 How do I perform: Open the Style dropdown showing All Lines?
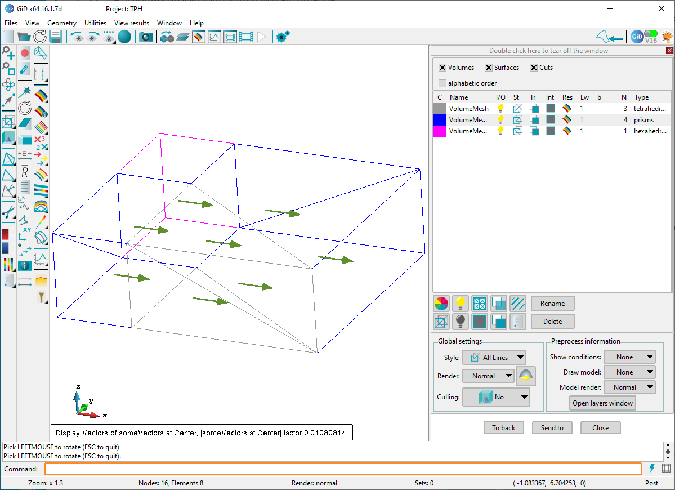click(494, 357)
